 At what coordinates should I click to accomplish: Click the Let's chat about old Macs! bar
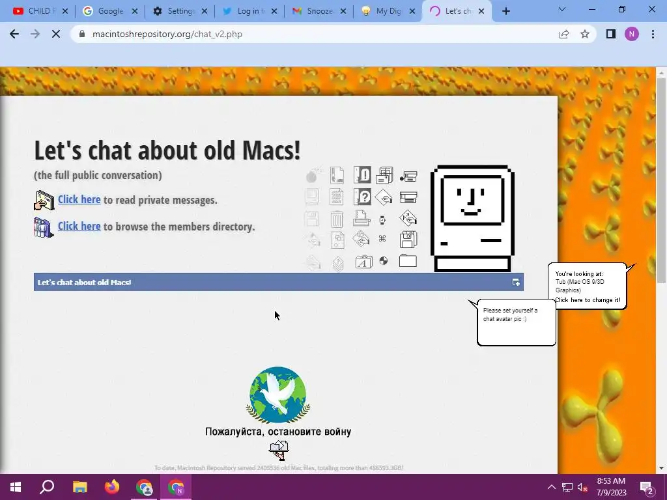279,282
